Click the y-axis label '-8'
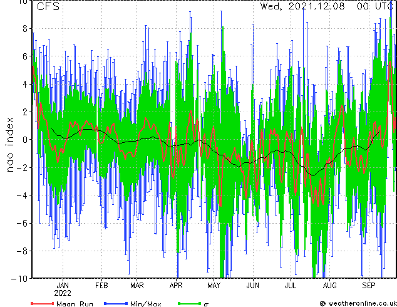 pyautogui.click(x=22, y=251)
